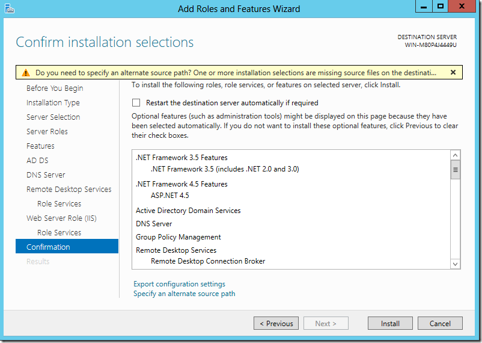Select Installation Type in the sidebar

coord(53,103)
